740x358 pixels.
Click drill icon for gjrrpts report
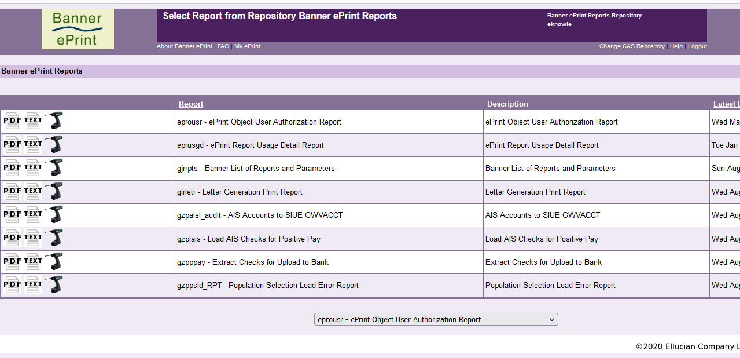pyautogui.click(x=54, y=167)
